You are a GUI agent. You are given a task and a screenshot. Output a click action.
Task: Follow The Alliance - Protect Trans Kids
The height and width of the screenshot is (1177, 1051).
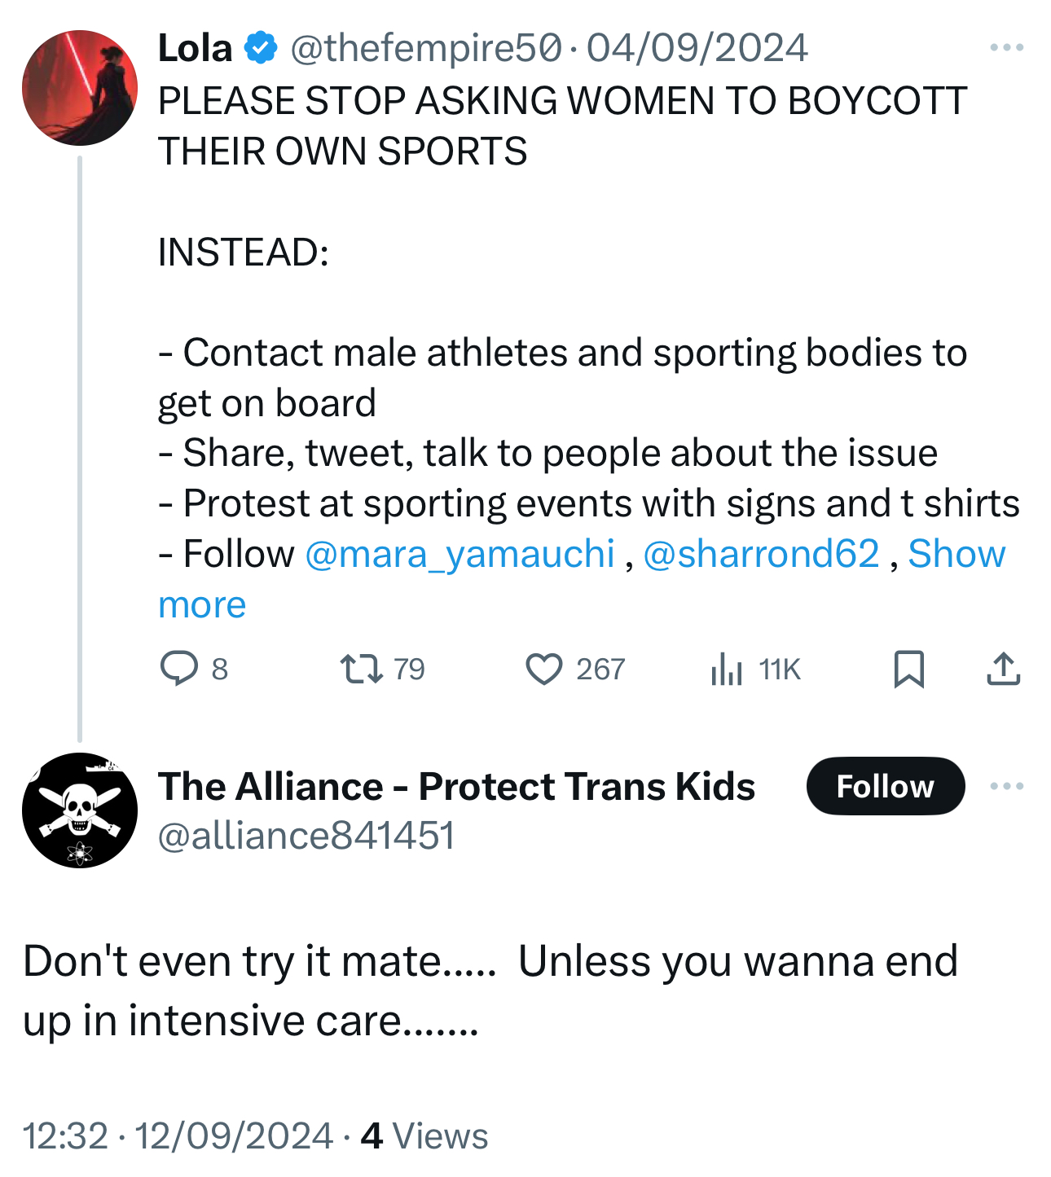click(885, 786)
